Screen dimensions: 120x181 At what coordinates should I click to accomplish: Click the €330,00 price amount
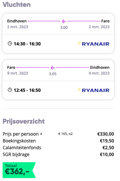click(x=106, y=134)
